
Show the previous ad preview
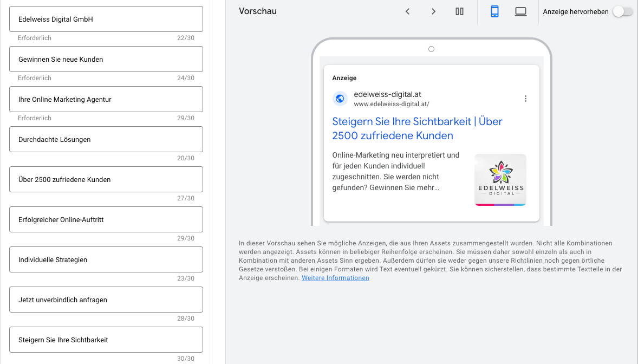[x=407, y=11]
